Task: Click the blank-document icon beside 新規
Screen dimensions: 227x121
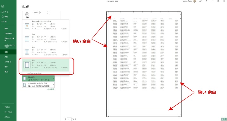Action: point(3,17)
